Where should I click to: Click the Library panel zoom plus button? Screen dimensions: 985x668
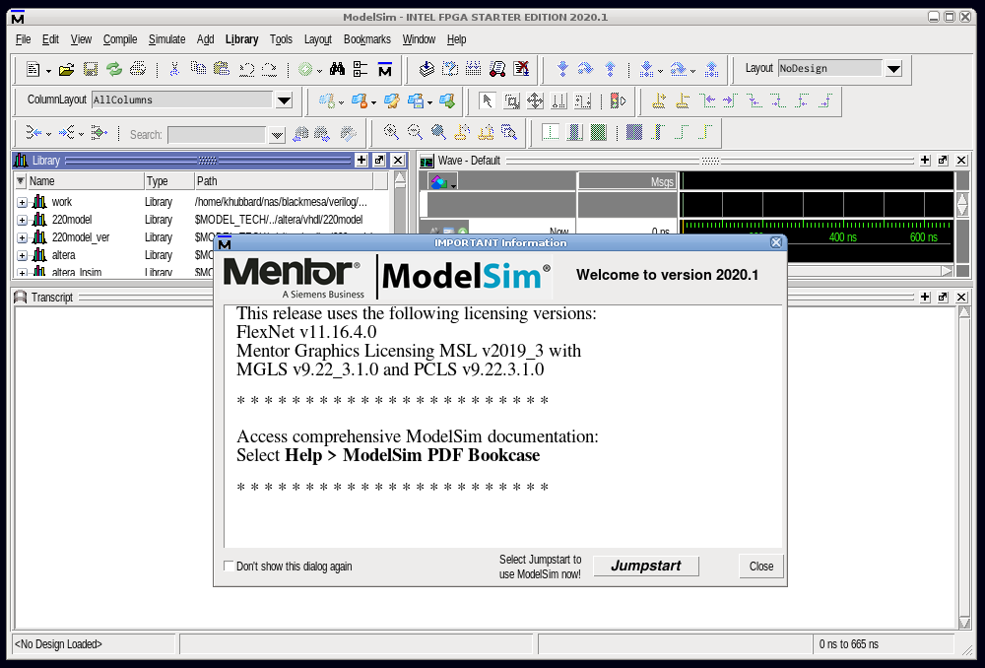(x=361, y=161)
